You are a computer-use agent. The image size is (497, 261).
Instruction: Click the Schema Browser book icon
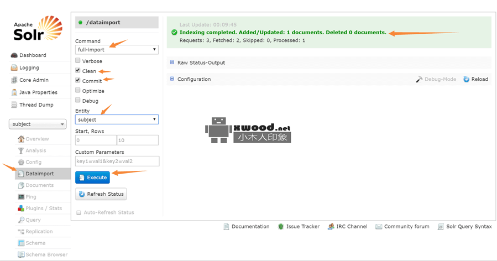(21, 255)
